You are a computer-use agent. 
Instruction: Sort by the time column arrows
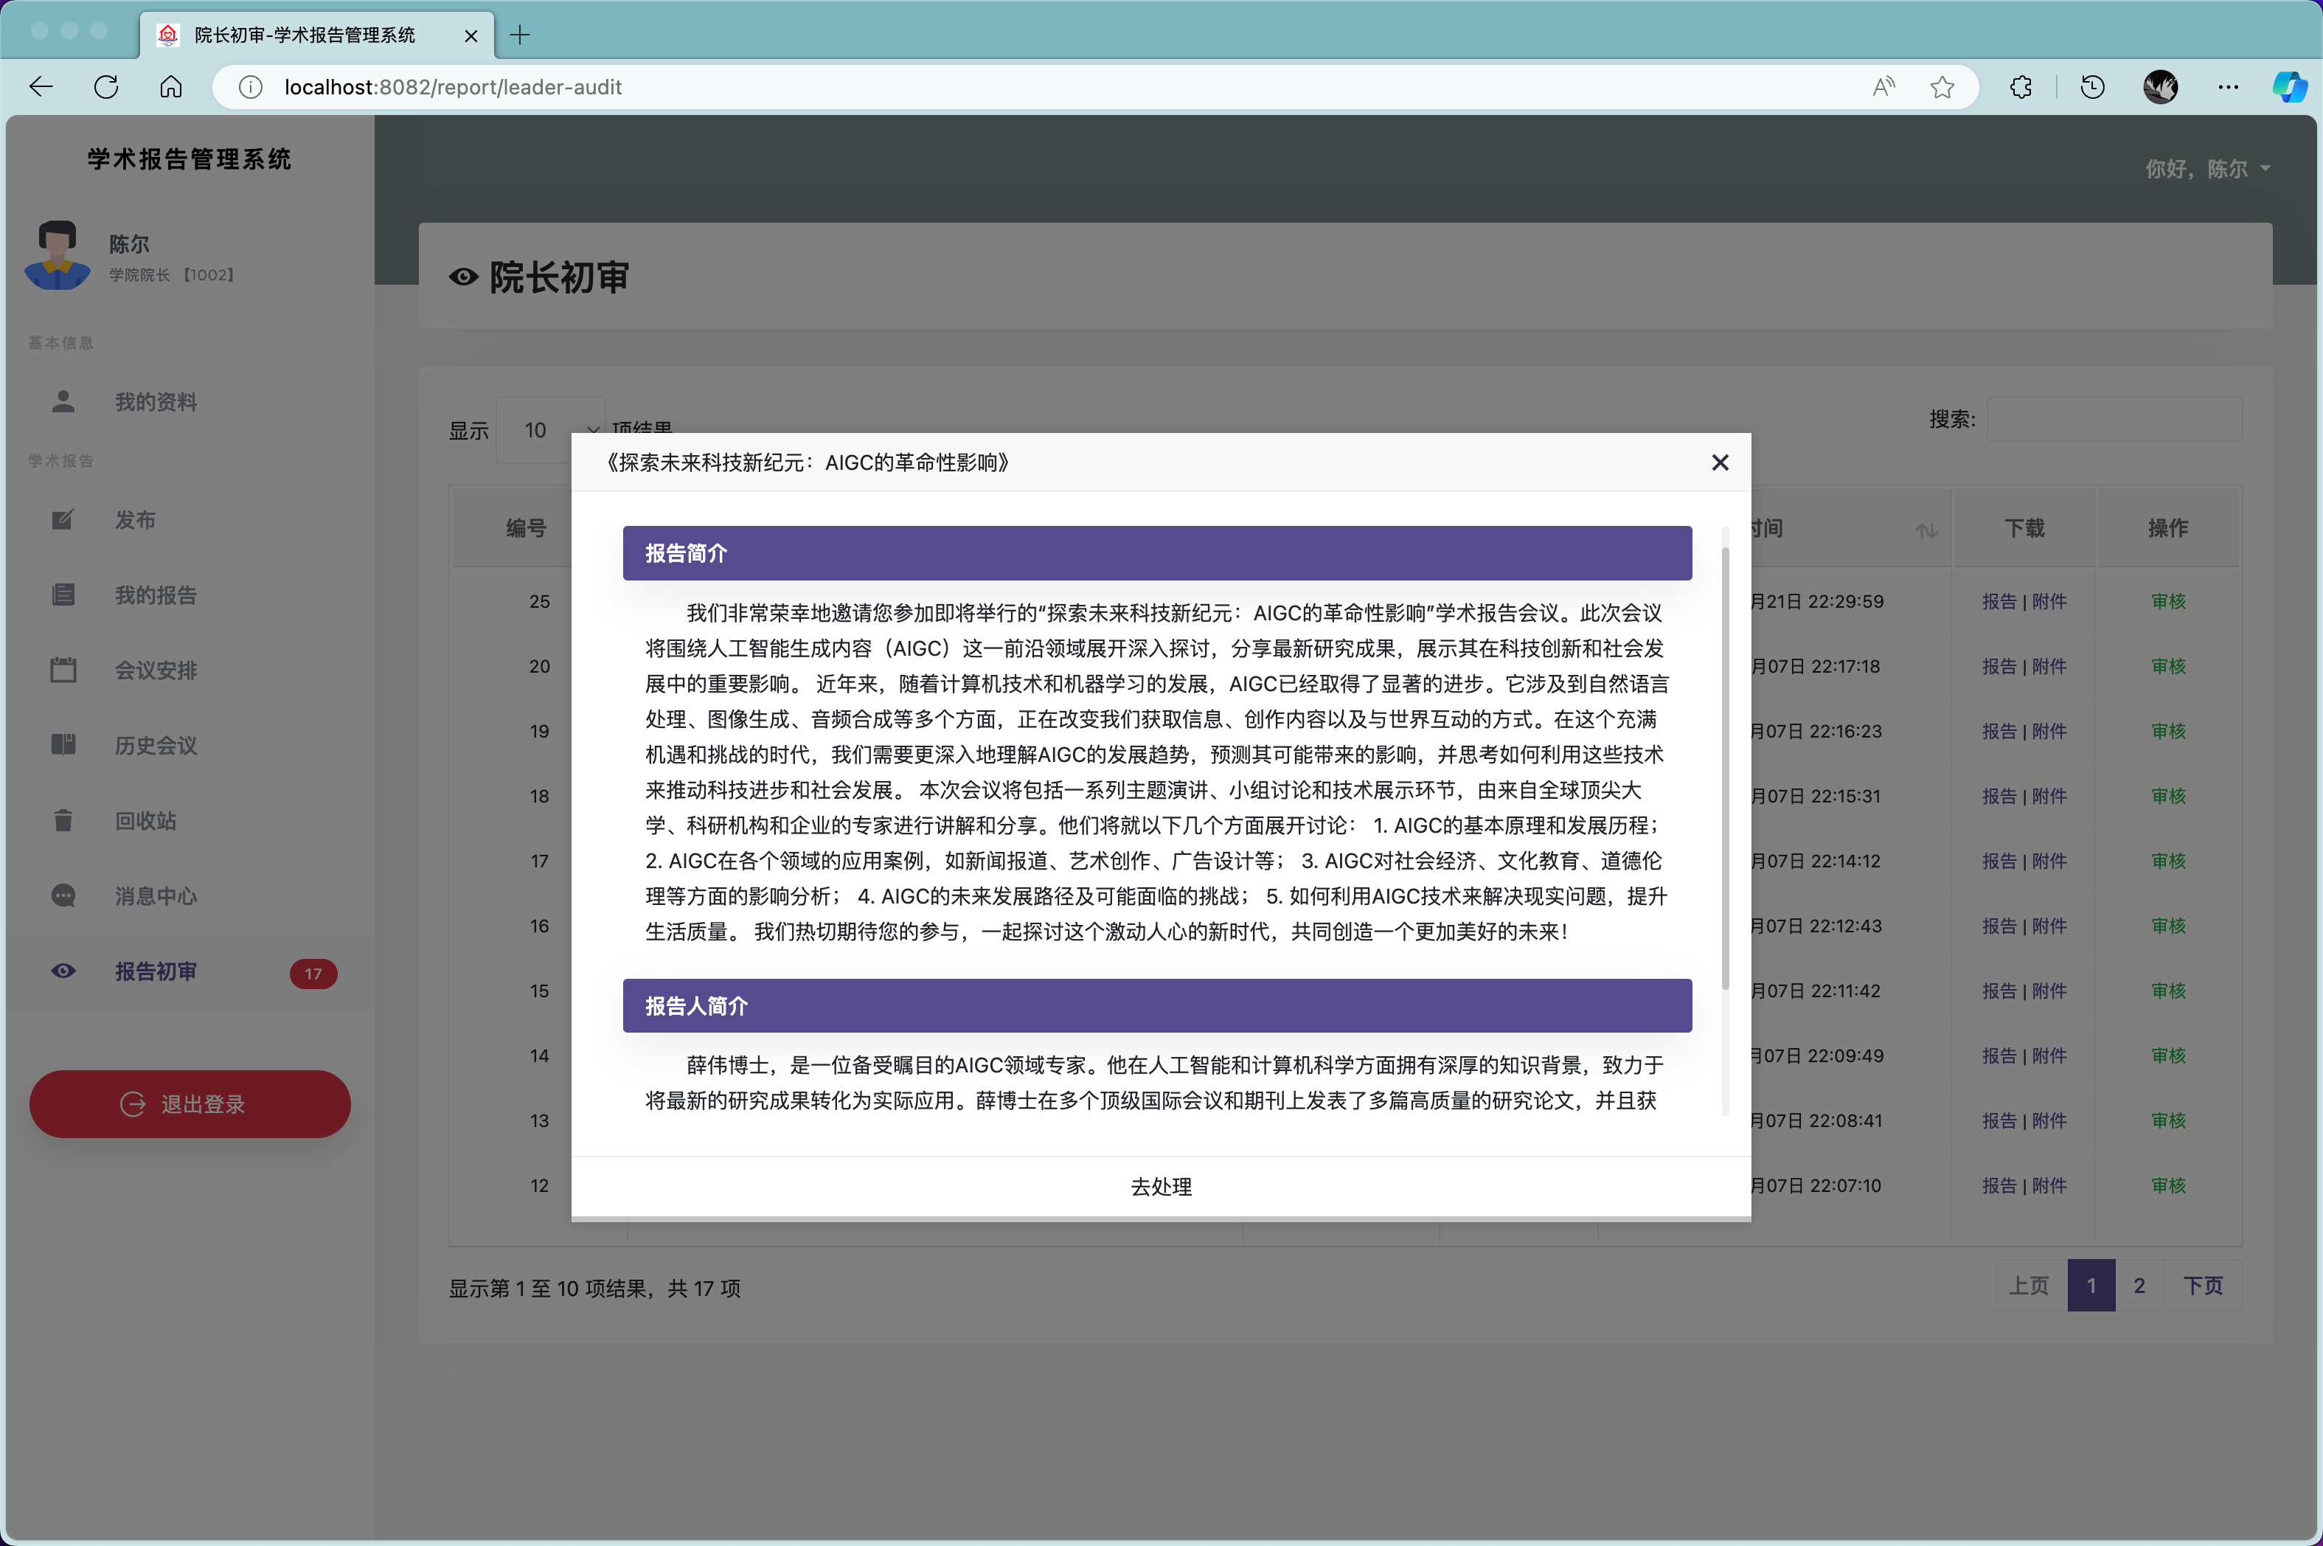[1926, 530]
